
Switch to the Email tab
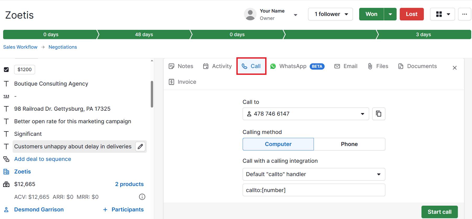pyautogui.click(x=346, y=66)
